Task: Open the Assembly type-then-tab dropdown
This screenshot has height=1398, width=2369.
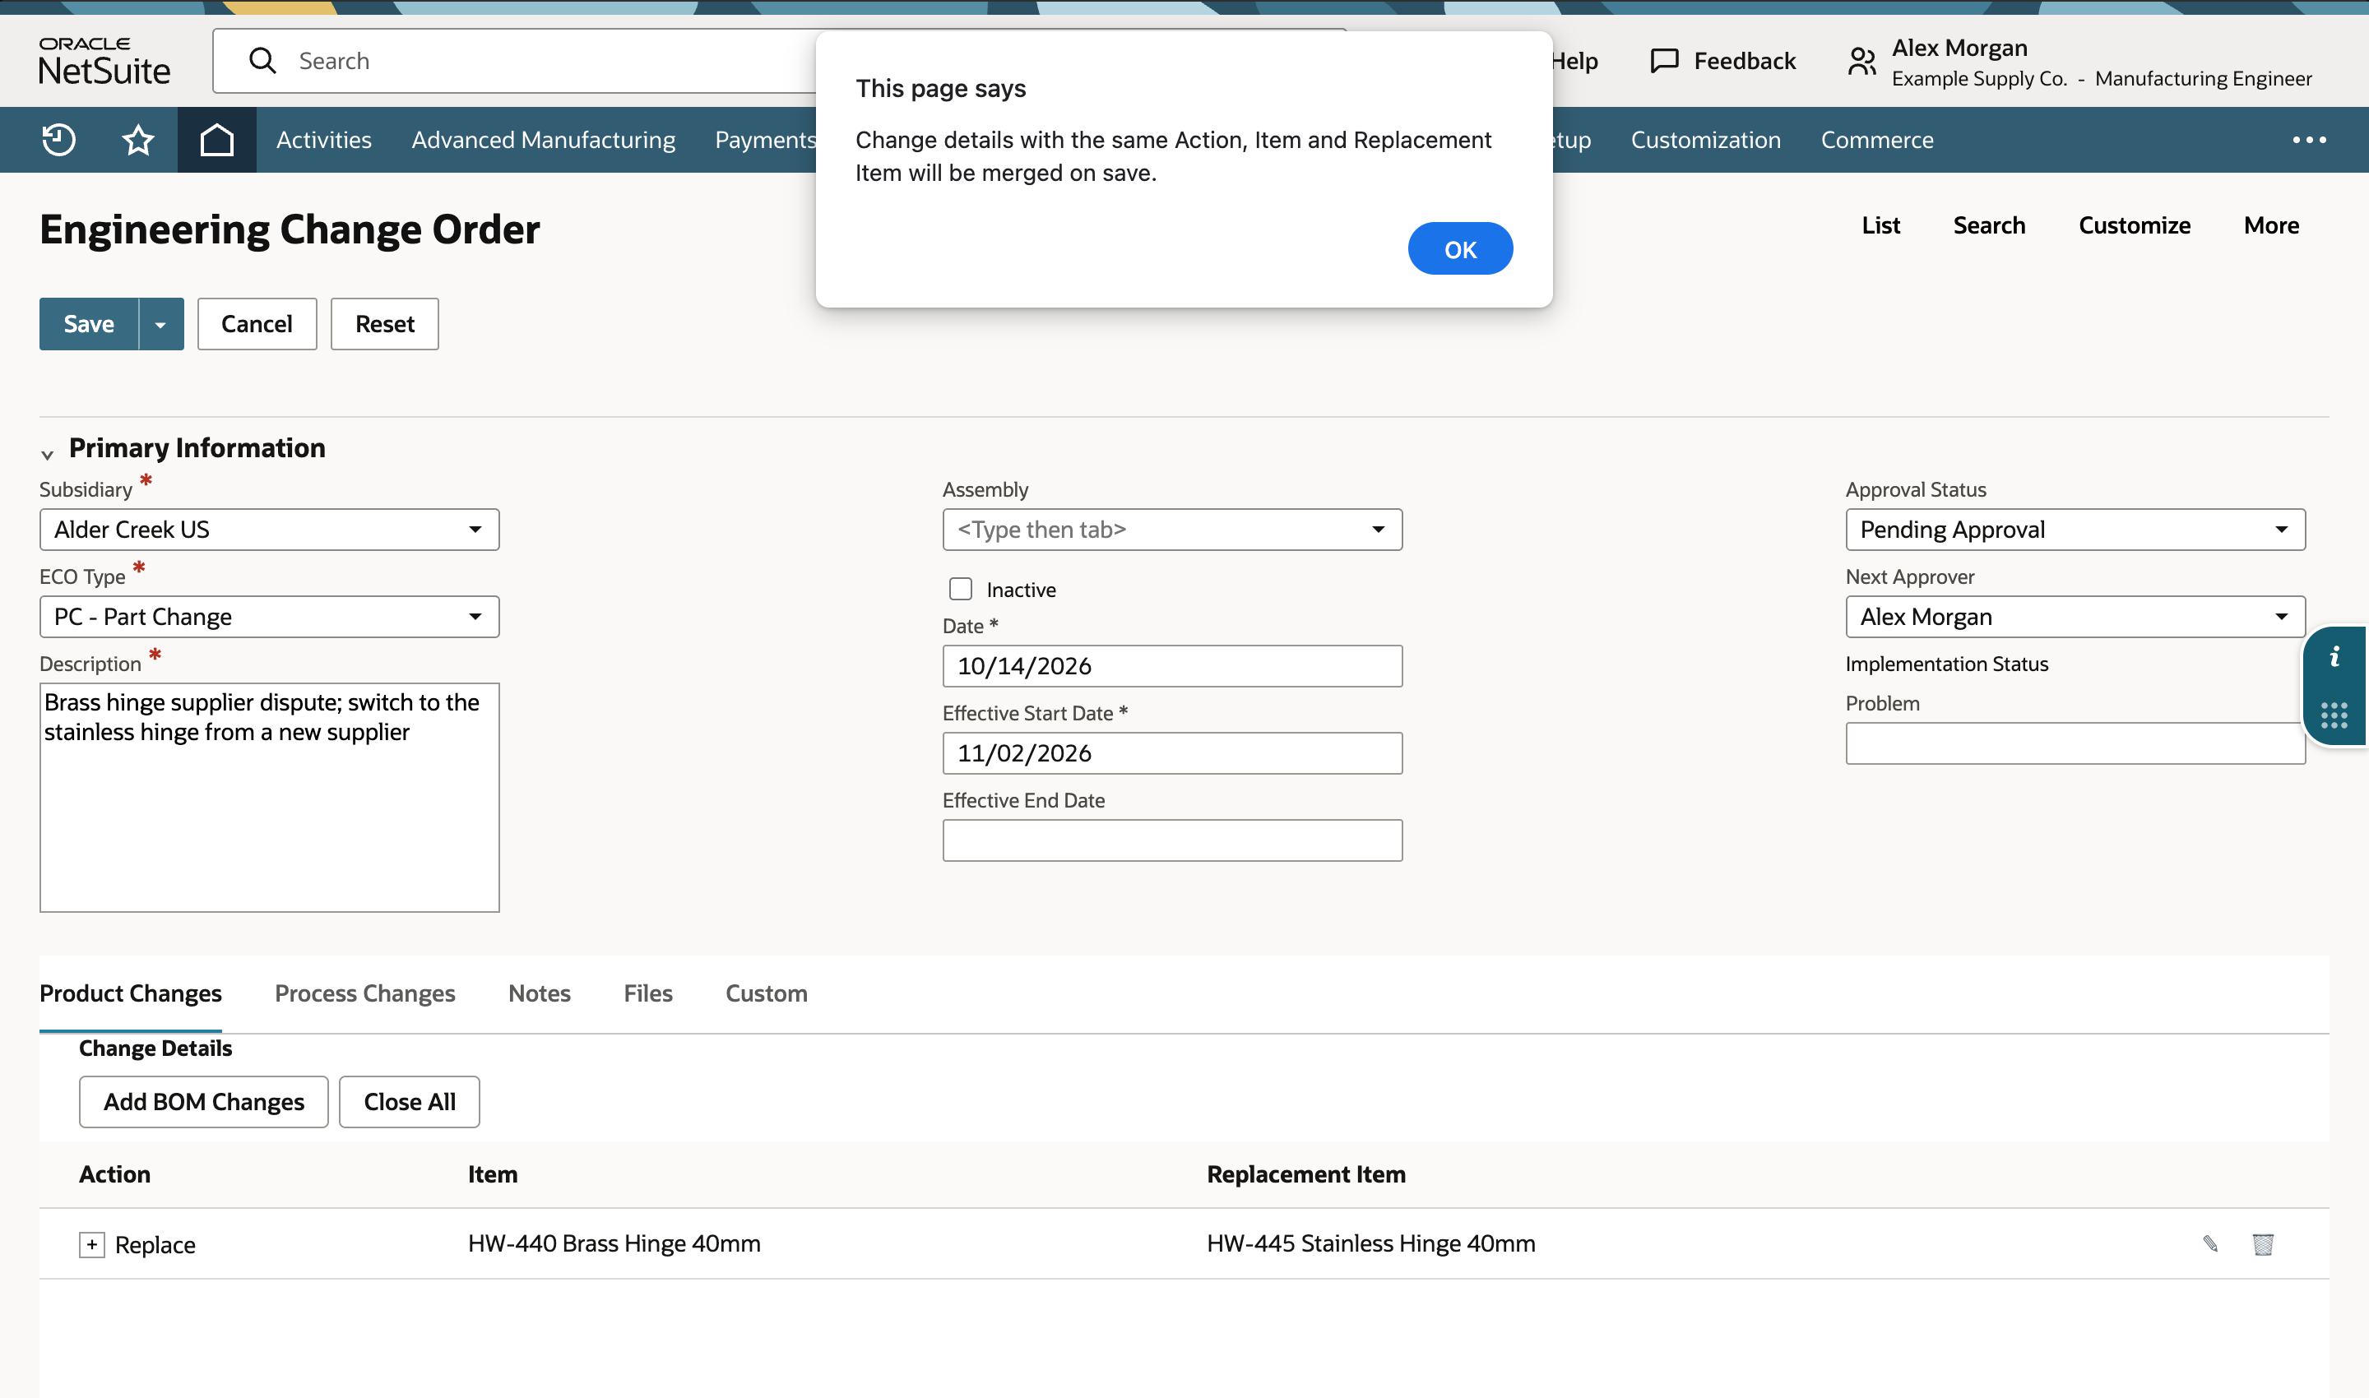Action: pos(1172,530)
